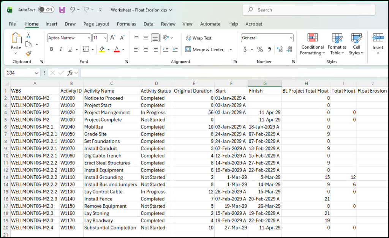Click the Fill Color bucket icon

pos(102,49)
